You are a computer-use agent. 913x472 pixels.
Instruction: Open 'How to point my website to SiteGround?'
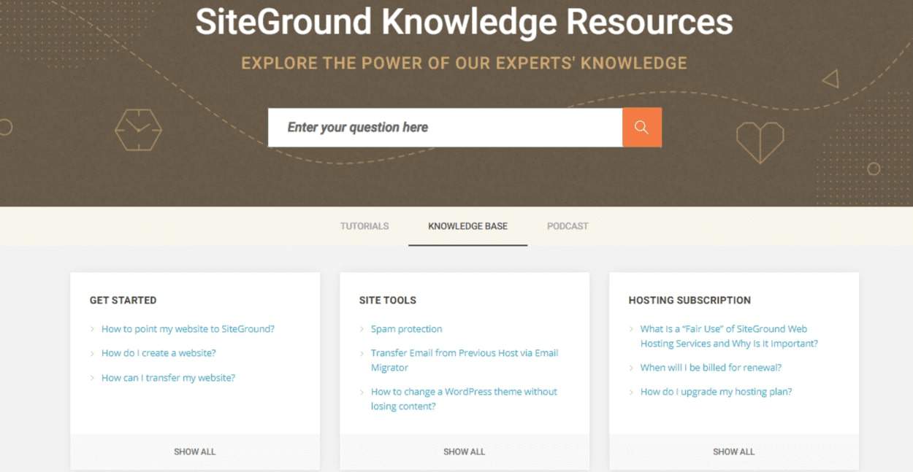click(188, 329)
